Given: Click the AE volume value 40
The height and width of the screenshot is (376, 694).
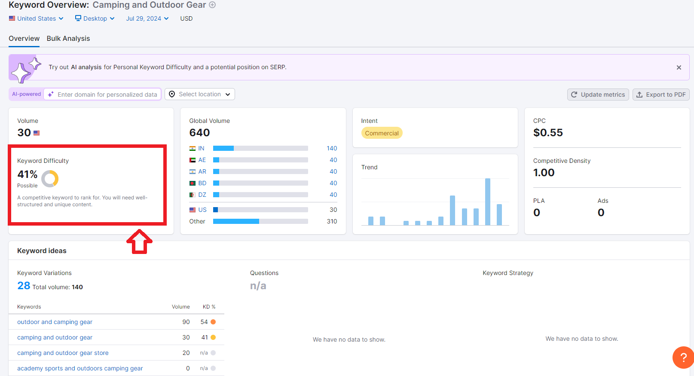Looking at the screenshot, I should tap(333, 160).
